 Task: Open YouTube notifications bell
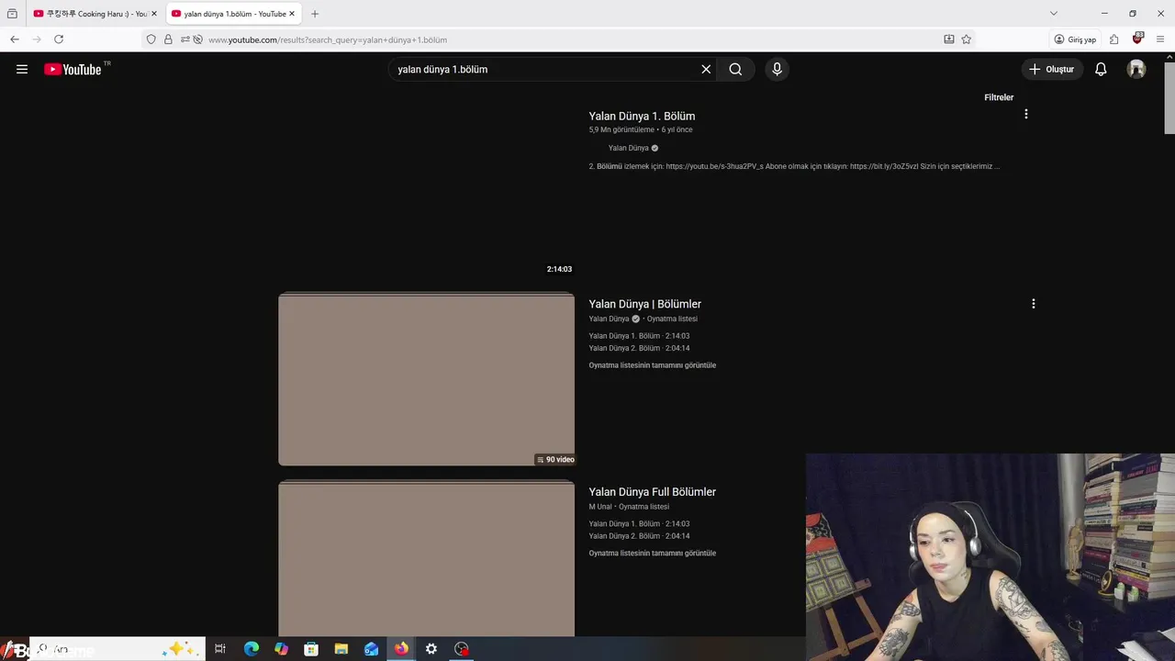pos(1101,69)
